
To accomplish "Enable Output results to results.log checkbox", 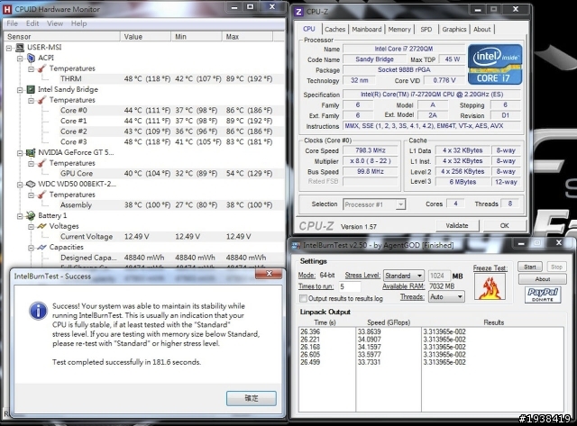I will [303, 298].
